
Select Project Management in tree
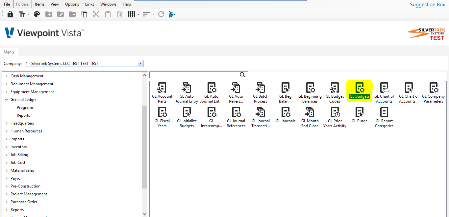pyautogui.click(x=29, y=194)
